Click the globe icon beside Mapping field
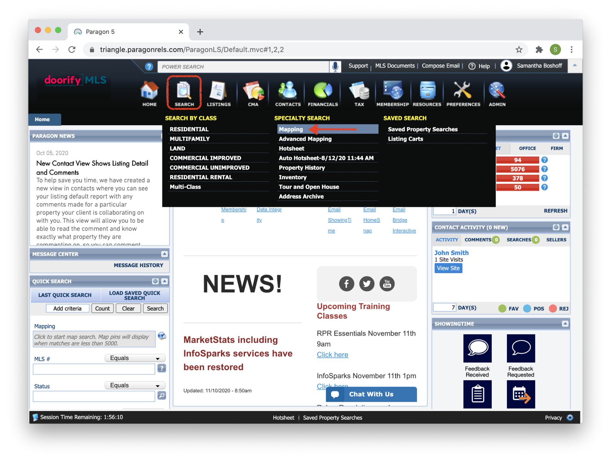611x461 pixels. coord(162,336)
